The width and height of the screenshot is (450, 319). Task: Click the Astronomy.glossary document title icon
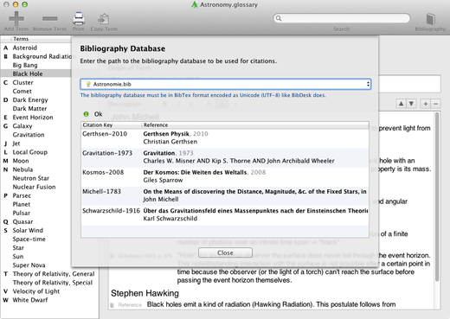coord(195,4)
